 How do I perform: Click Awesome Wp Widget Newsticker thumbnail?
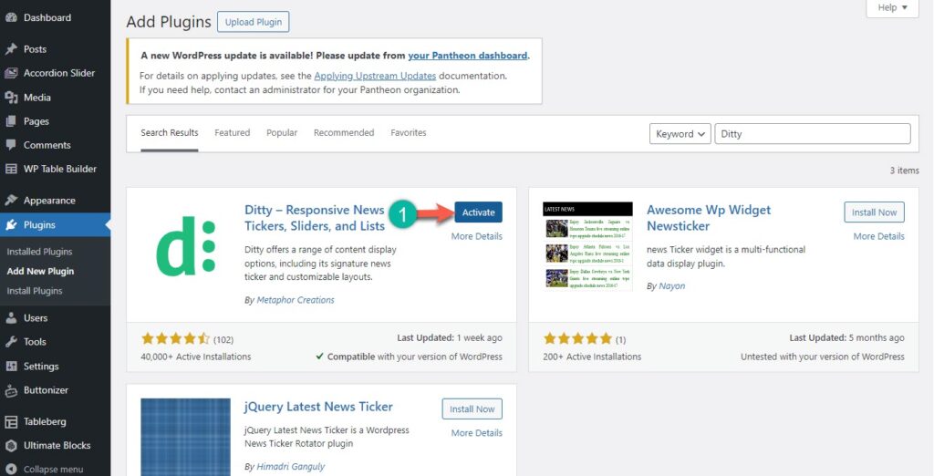(587, 246)
